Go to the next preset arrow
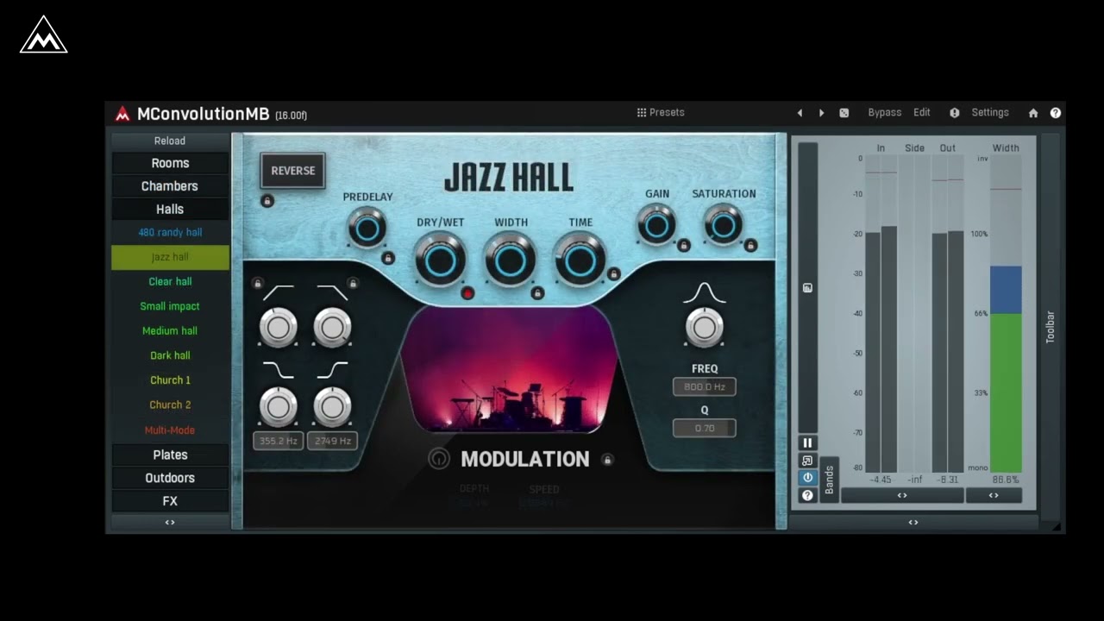 821,113
